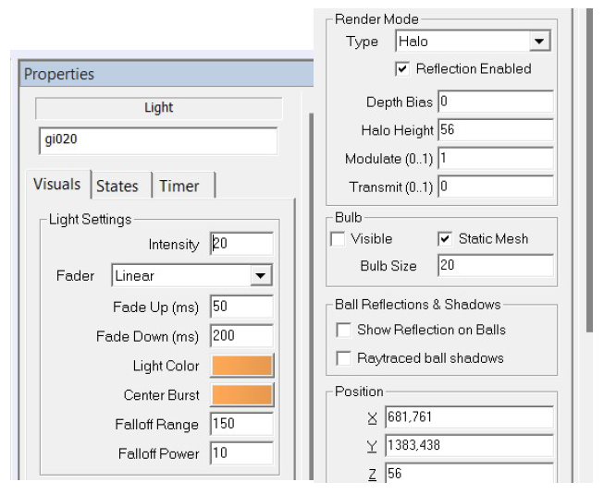Open the Light Color swatch
604x494 pixels.
point(242,366)
